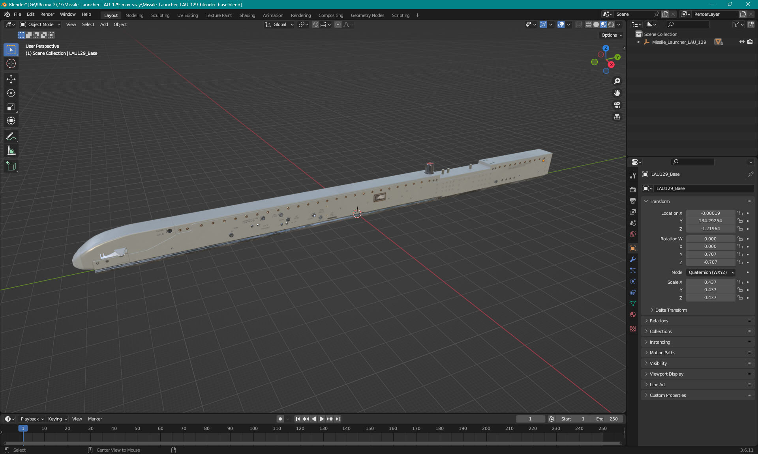Screen dimensions: 758x454
Task: Switch to Solid viewport shading
Action: coord(596,24)
